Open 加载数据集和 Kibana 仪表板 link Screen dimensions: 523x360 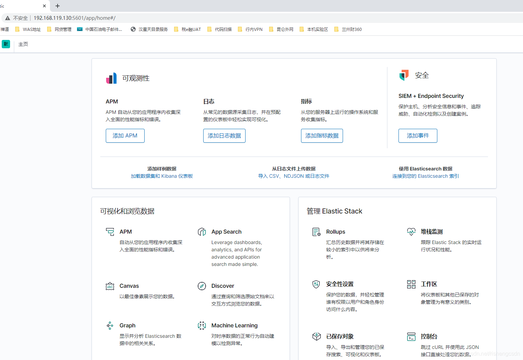coord(162,176)
